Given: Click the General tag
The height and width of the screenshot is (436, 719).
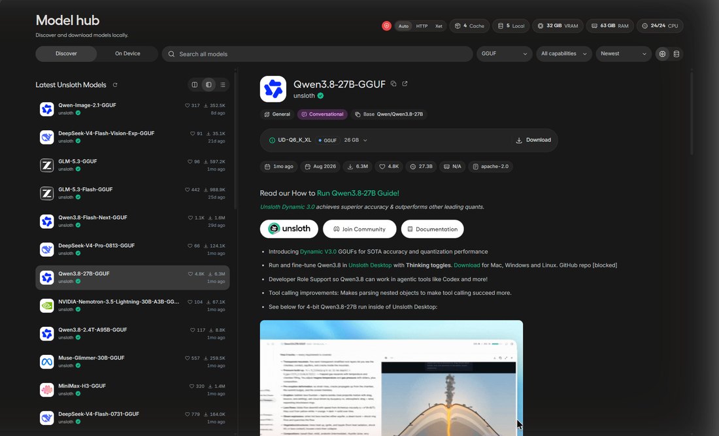Looking at the screenshot, I should click(277, 114).
